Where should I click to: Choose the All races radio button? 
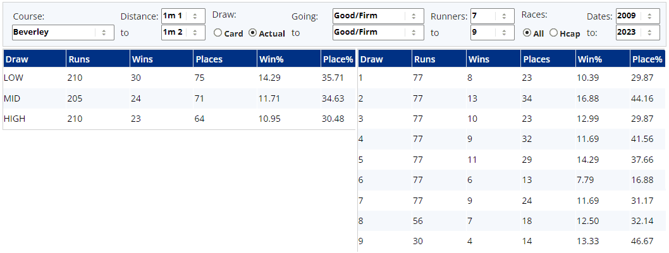click(527, 33)
